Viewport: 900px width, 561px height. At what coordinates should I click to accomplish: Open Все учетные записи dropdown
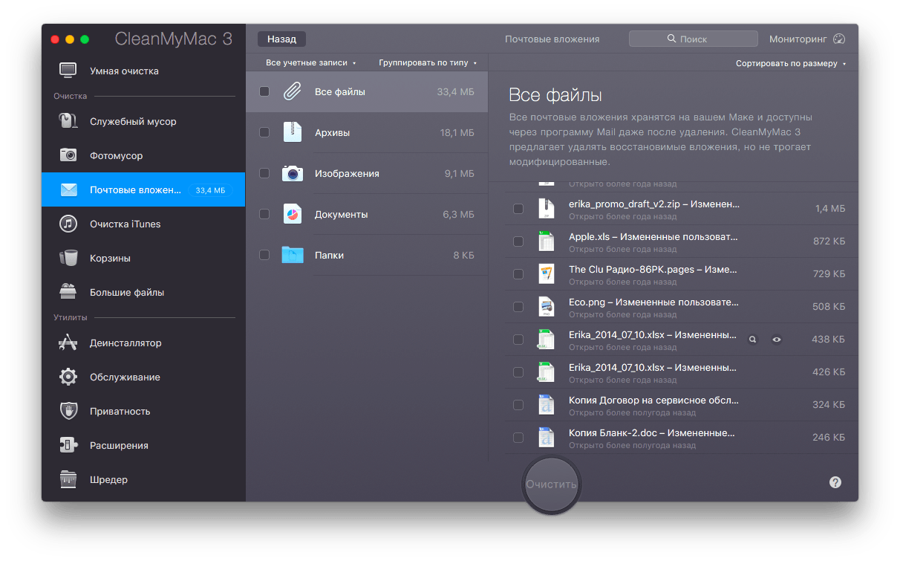311,63
